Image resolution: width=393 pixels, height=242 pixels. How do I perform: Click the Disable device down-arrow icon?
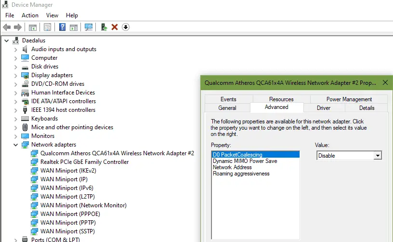tap(126, 27)
